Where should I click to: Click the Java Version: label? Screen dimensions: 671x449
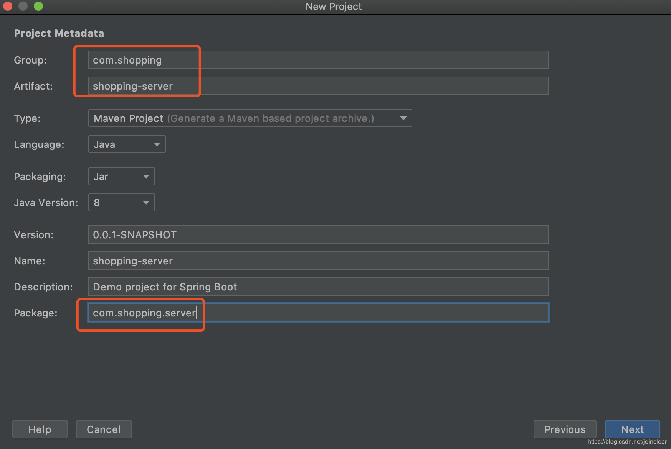(46, 203)
